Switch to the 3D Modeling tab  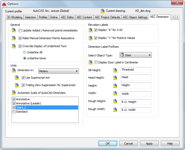[x=14, y=17]
